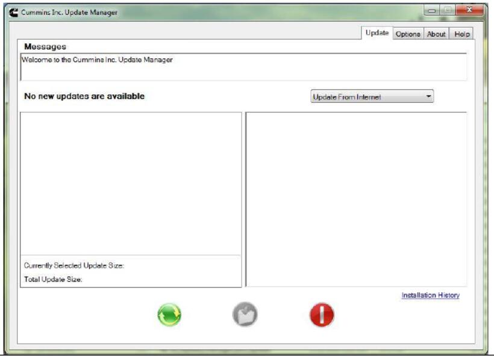Open the About tab
Screen dimensions: 494x356
[x=436, y=34]
